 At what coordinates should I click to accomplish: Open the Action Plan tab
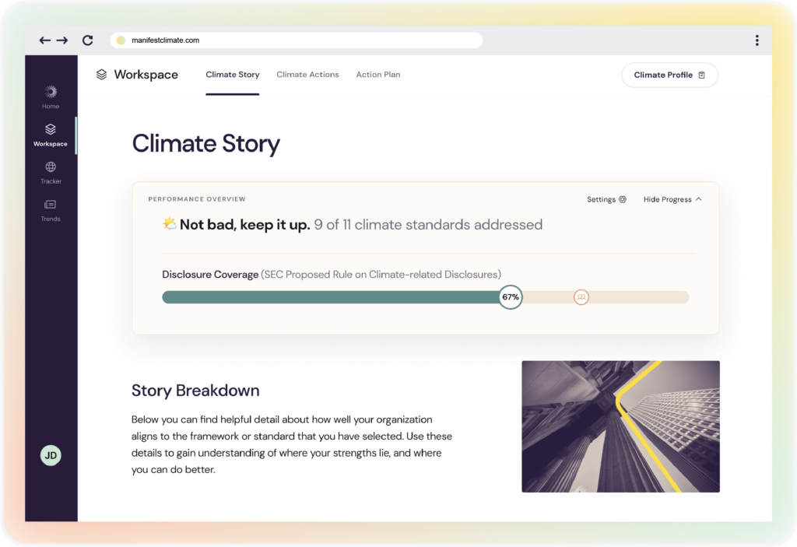click(378, 74)
